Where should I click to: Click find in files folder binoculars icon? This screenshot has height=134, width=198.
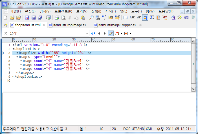coord(111,18)
